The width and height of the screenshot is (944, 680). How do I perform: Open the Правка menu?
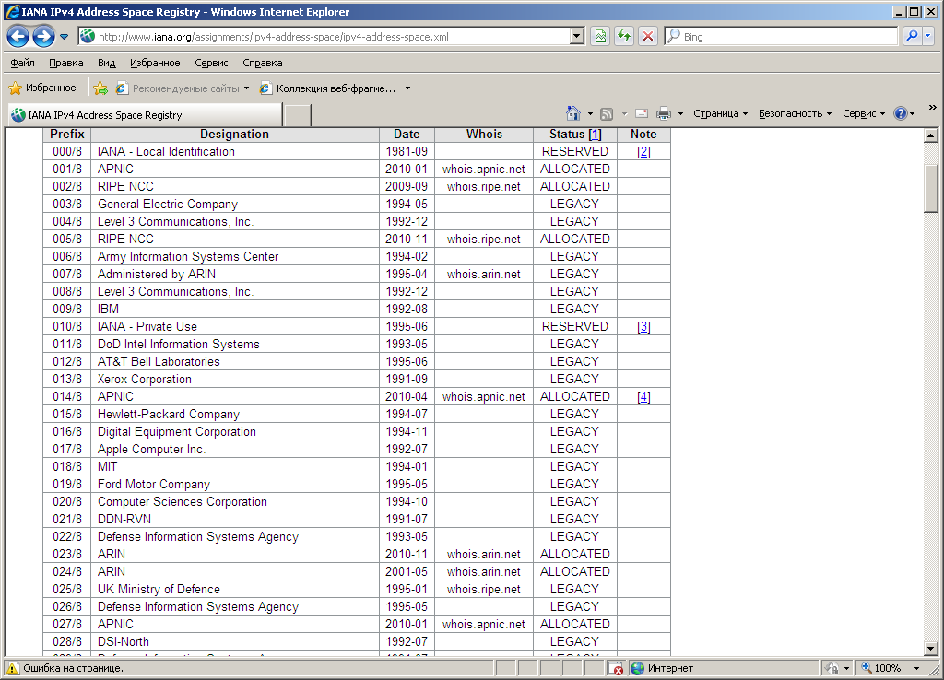coord(66,63)
